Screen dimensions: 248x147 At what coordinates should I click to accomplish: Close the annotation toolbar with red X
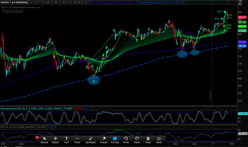37,137
